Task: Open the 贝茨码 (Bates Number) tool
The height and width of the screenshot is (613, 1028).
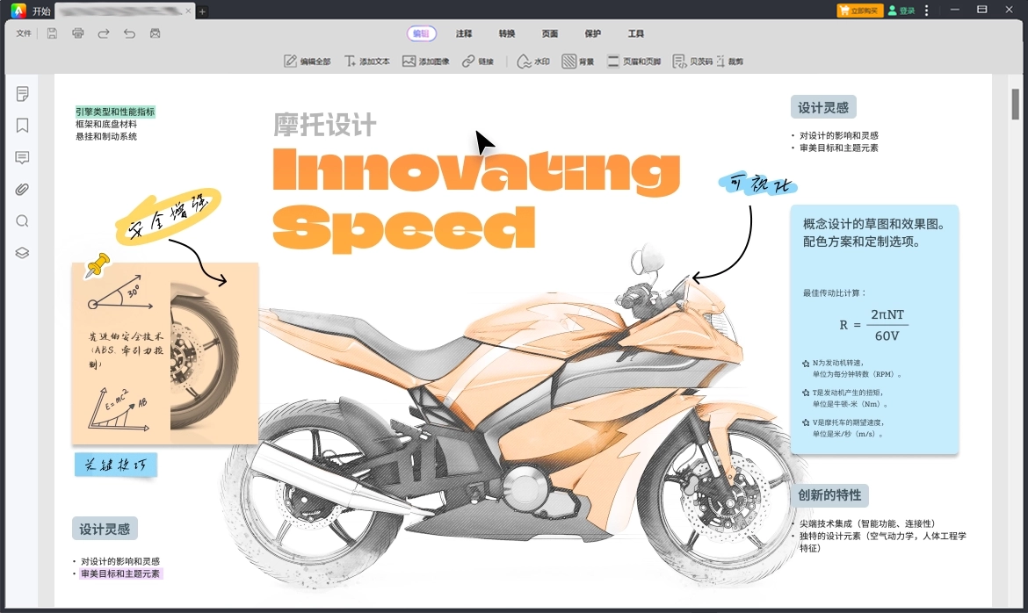Action: coord(692,61)
